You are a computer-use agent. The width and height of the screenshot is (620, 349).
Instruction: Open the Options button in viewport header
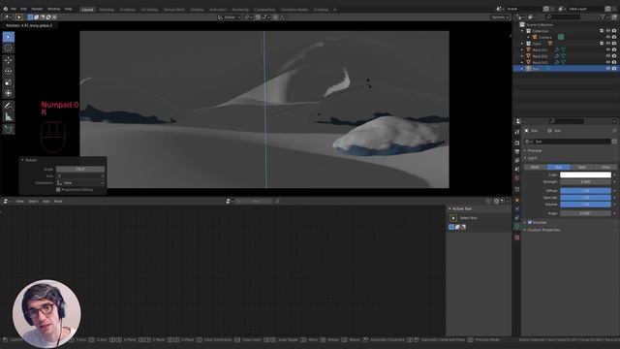click(x=500, y=17)
